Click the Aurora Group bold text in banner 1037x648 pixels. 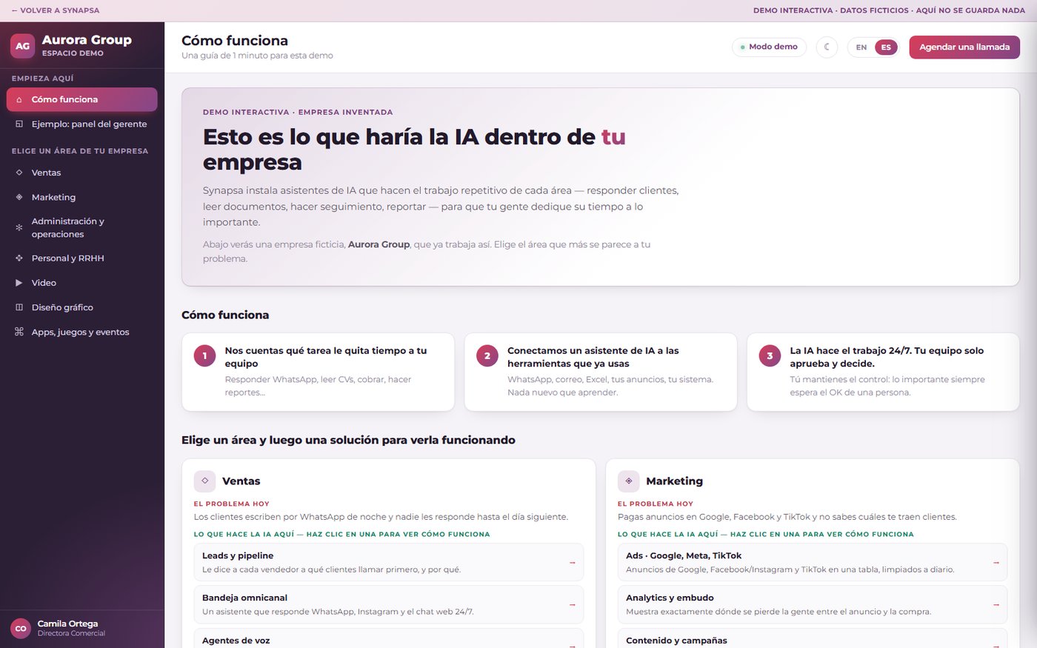(379, 244)
